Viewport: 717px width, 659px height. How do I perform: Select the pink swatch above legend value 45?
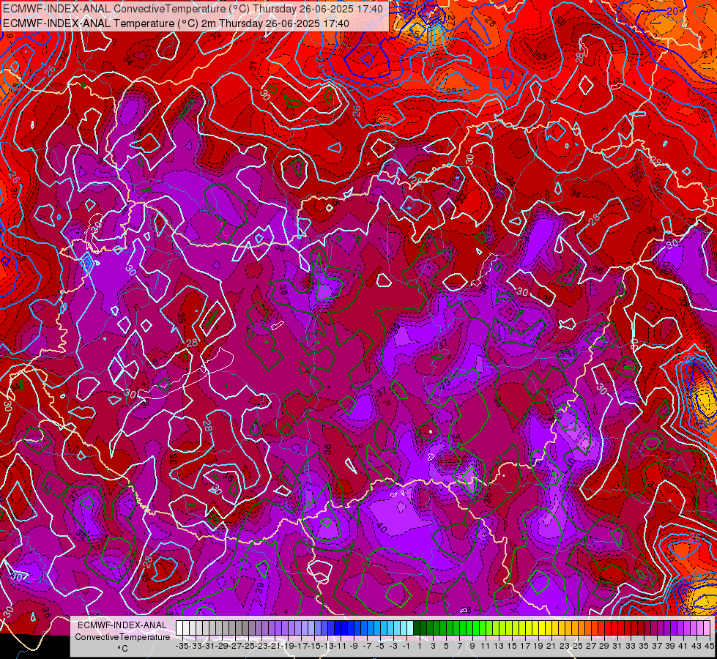tap(707, 628)
